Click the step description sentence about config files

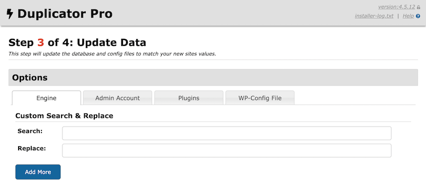[112, 54]
